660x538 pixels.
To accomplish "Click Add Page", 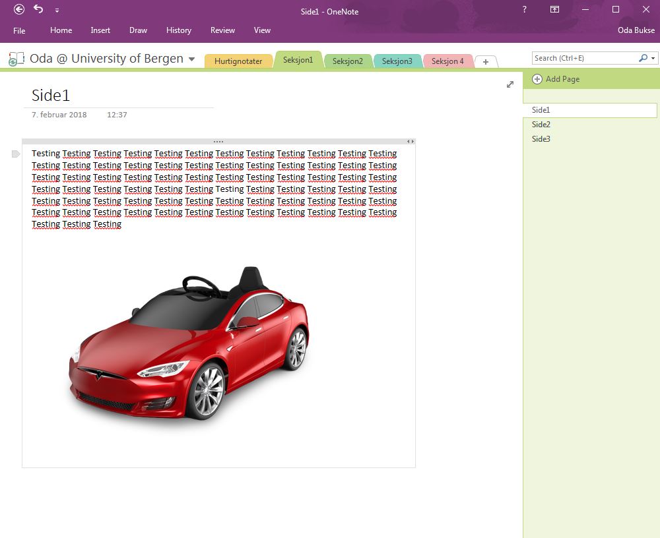I will click(556, 79).
